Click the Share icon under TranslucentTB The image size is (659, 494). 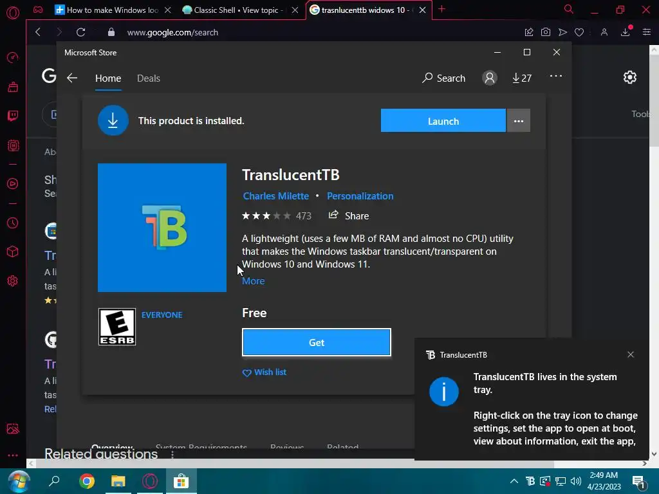pos(333,215)
